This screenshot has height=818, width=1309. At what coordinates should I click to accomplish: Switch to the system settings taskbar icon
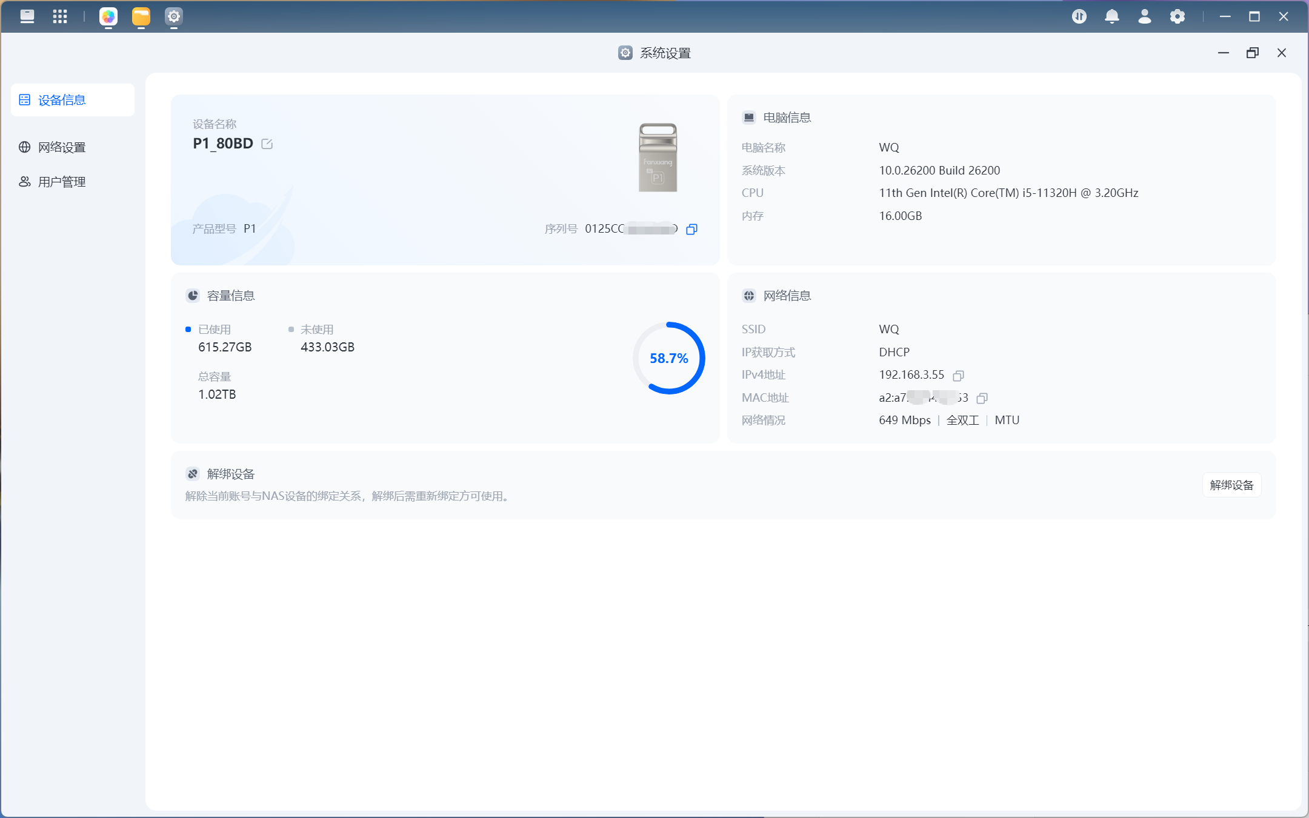(173, 16)
